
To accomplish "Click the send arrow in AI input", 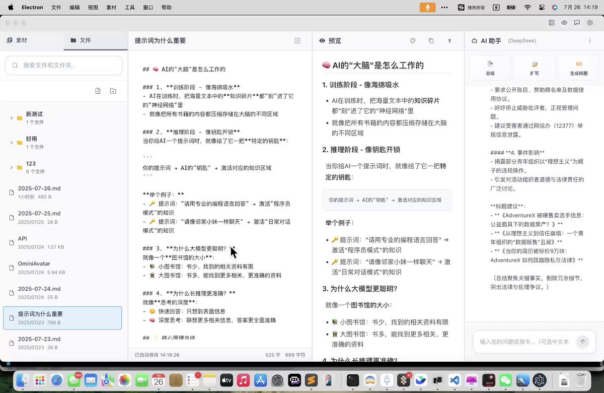I will (582, 342).
